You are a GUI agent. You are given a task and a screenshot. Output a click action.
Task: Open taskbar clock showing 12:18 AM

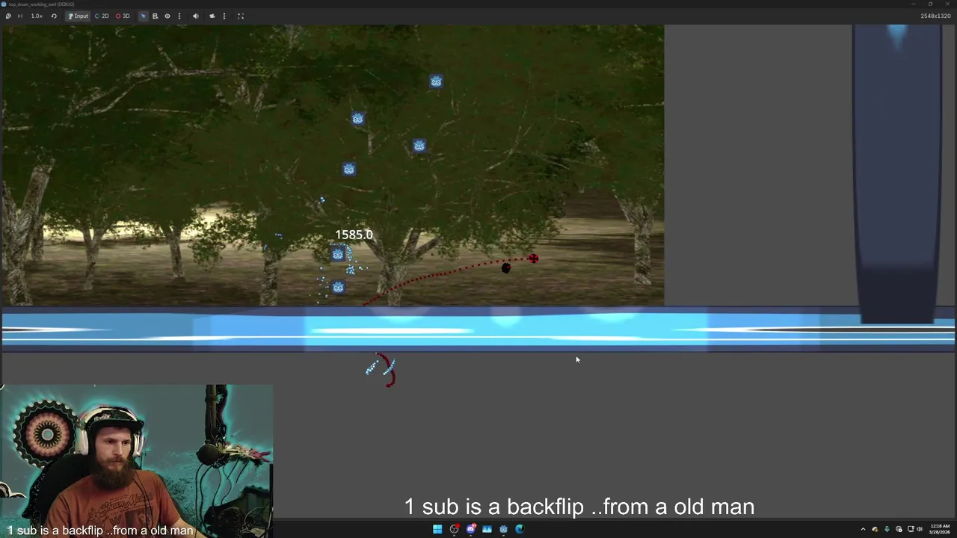[940, 529]
